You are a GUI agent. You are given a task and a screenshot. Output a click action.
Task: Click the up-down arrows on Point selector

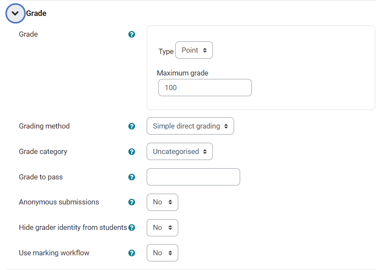tap(206, 50)
